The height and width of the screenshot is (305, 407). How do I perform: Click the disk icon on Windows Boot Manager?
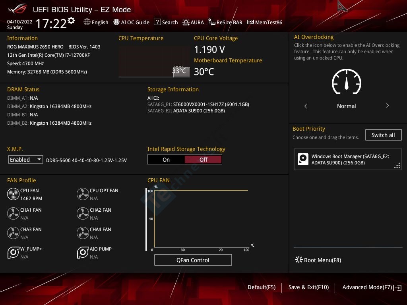pos(303,159)
